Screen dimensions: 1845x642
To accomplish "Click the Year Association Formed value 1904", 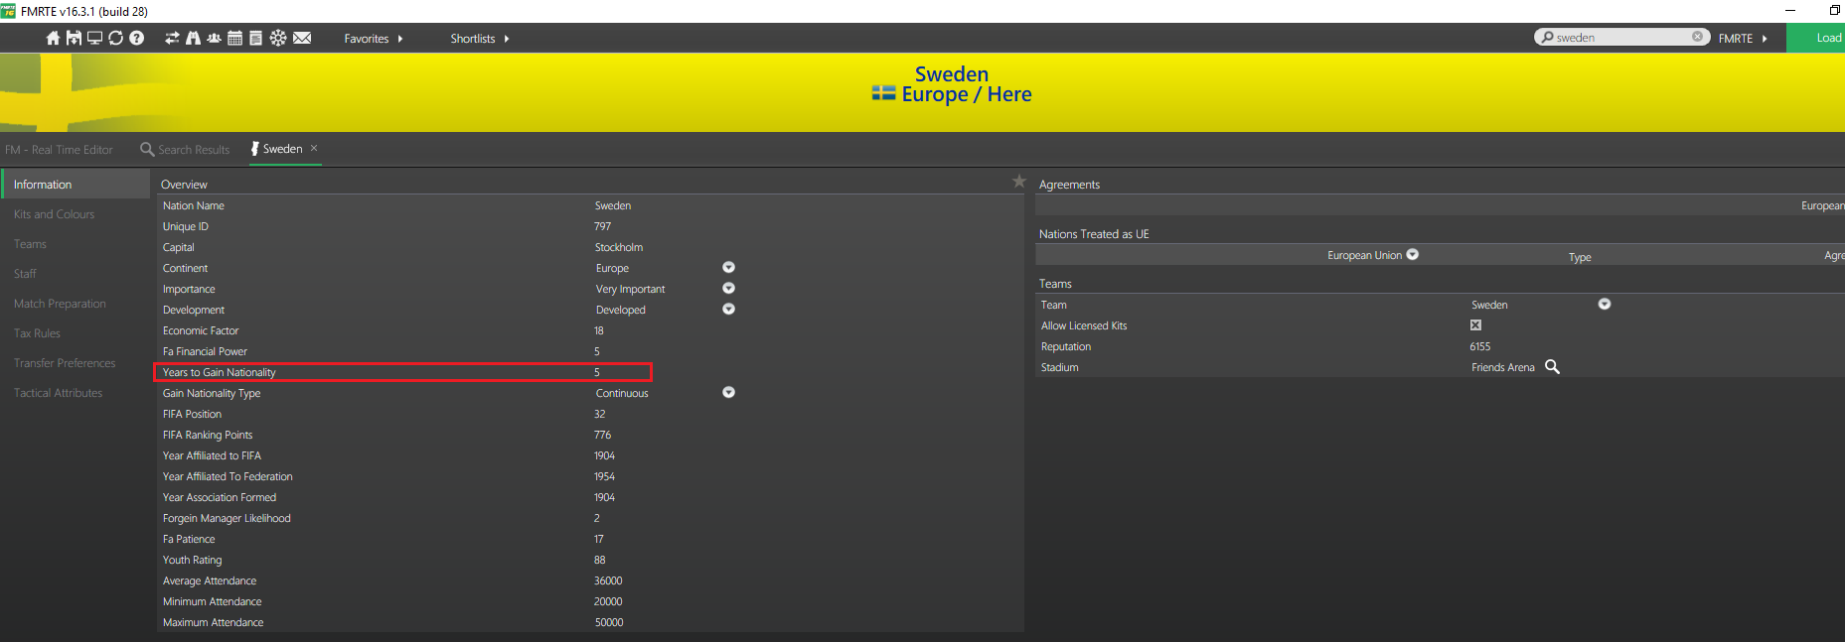I will click(604, 497).
